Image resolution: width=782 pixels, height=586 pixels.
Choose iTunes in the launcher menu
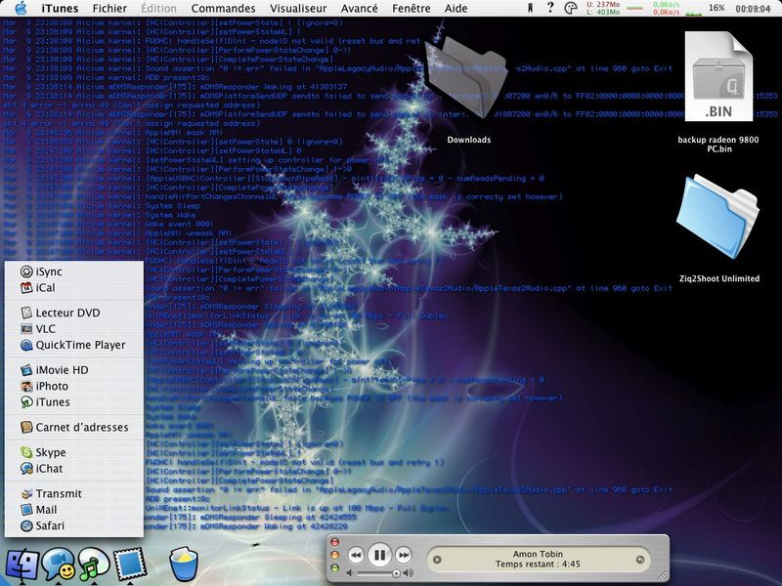74,401
